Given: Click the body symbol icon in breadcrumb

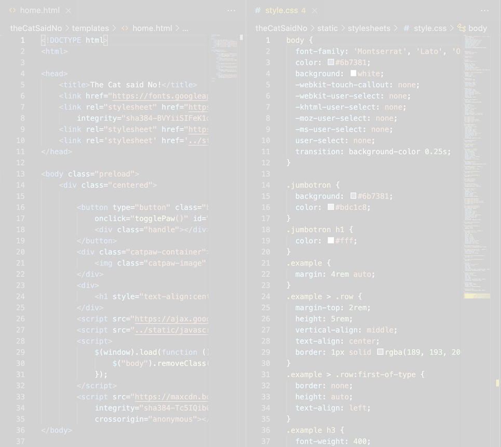Looking at the screenshot, I should (462, 28).
